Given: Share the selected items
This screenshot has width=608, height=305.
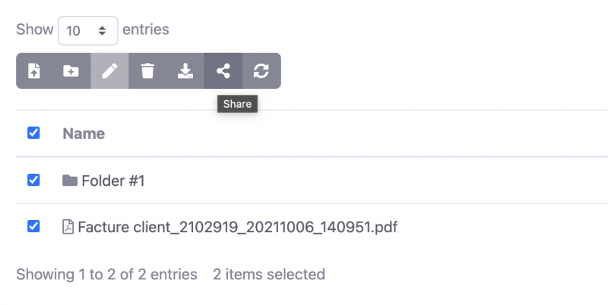Looking at the screenshot, I should (223, 71).
